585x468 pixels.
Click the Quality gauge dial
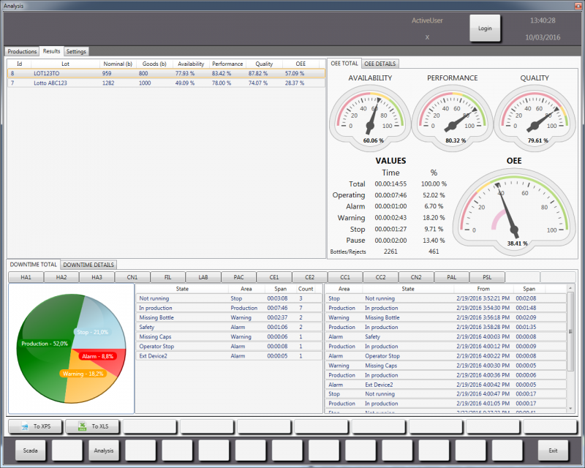pyautogui.click(x=535, y=112)
